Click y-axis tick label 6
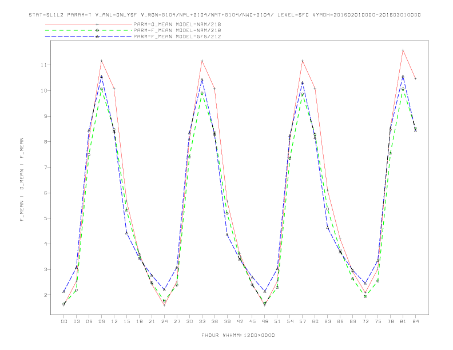 [x=45, y=193]
